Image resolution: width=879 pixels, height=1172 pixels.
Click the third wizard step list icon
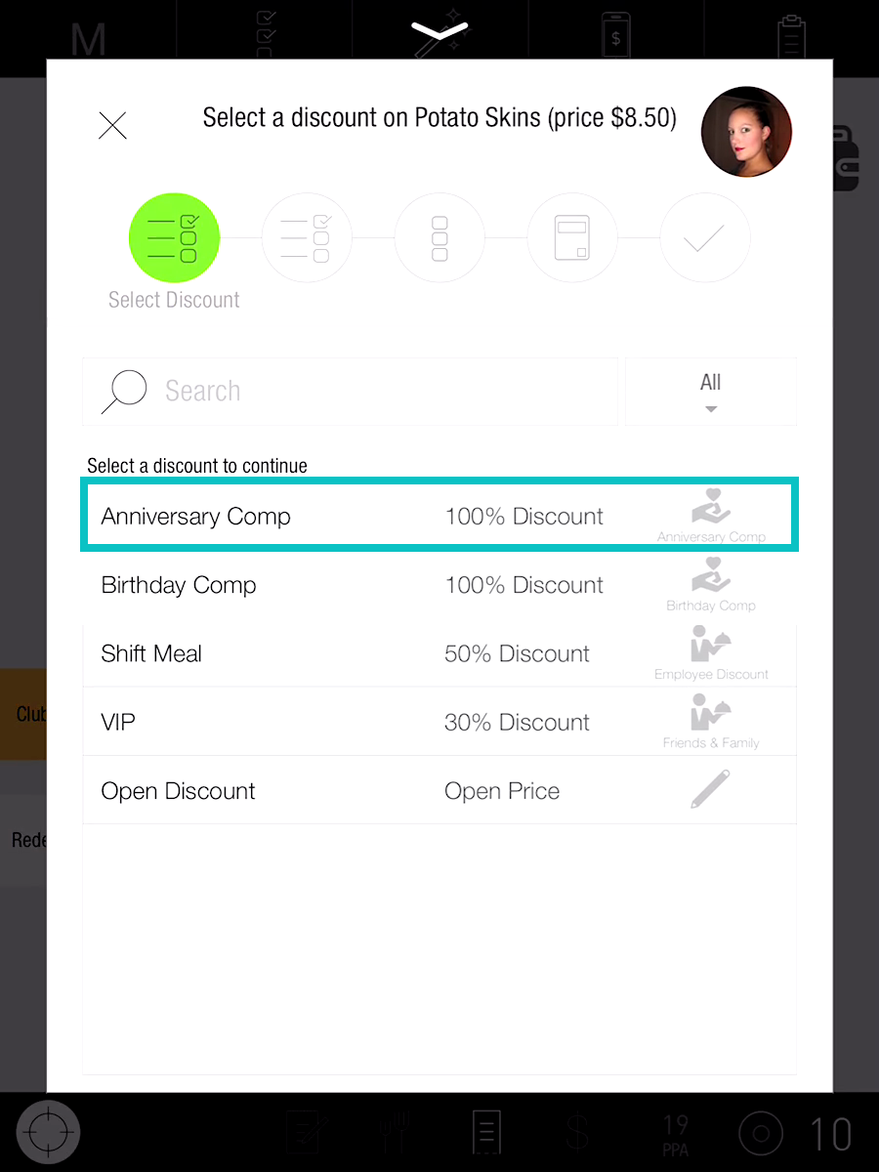(439, 238)
